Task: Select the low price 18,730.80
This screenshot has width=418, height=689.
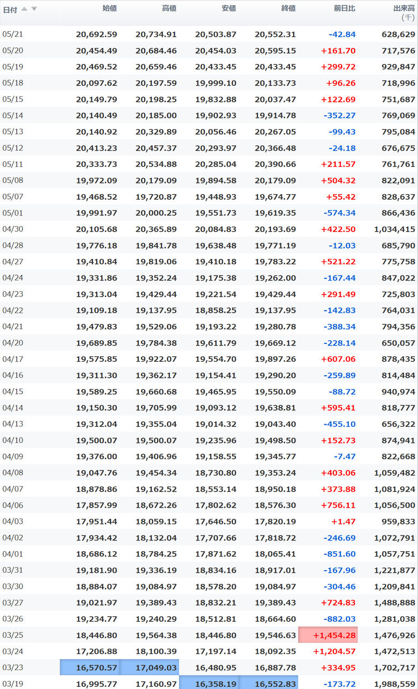Action: [216, 473]
